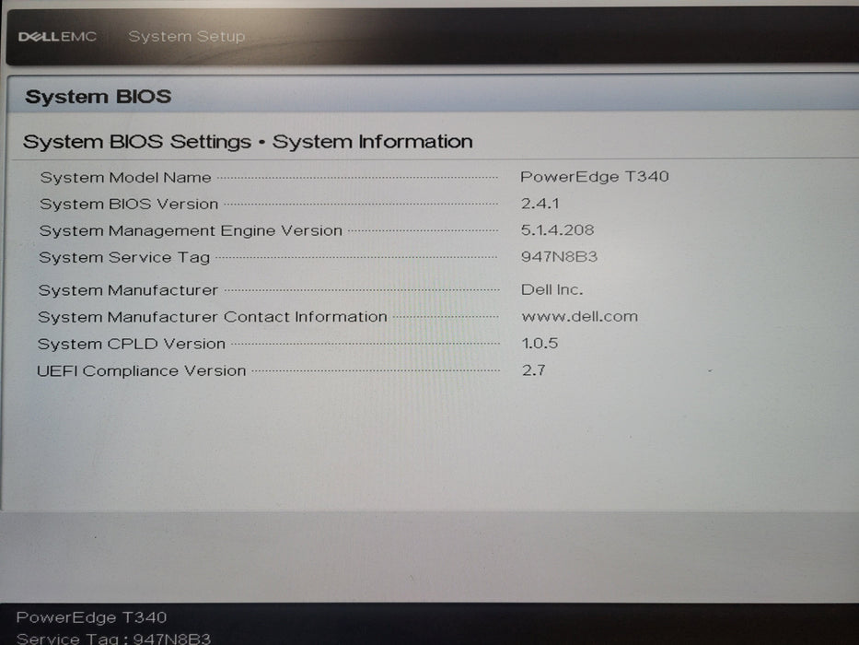Click the Service Tag text in footer
Viewport: 859px width, 645px height.
tap(113, 639)
